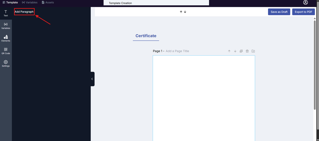Collapse the side panel with chevron handle

(92, 79)
